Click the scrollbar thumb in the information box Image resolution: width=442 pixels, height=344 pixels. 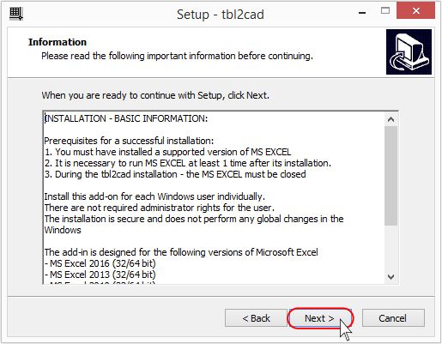pos(391,176)
